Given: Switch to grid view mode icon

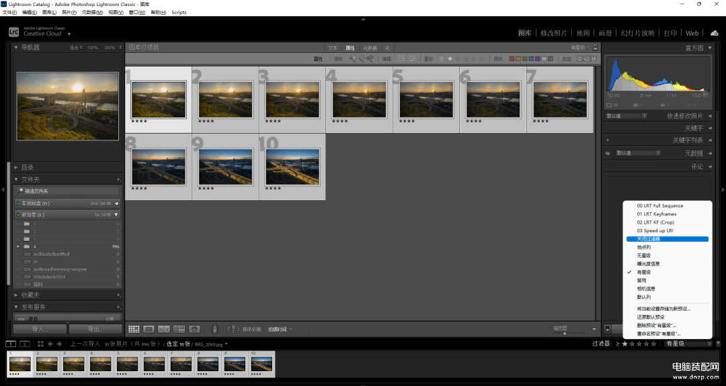Looking at the screenshot, I should click(x=134, y=329).
